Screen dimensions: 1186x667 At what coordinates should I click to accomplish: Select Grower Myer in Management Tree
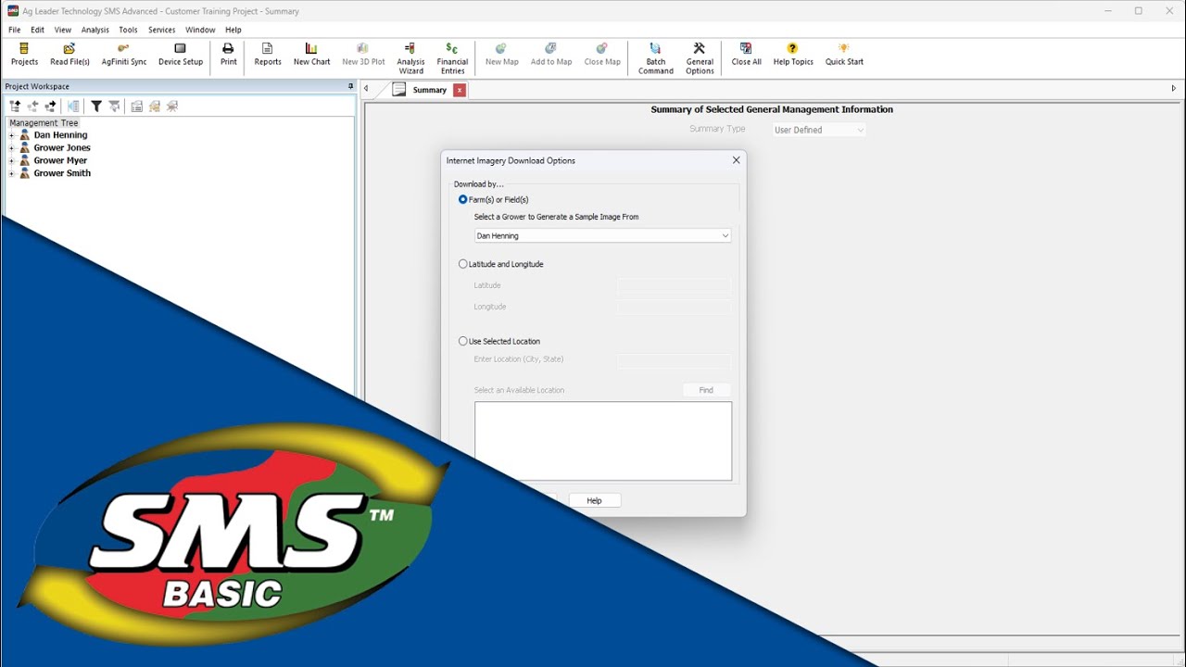pos(60,160)
